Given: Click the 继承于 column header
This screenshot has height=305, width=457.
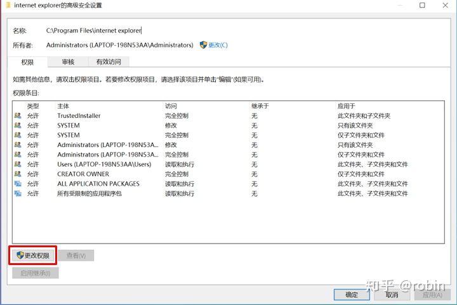Looking at the screenshot, I should 260,106.
